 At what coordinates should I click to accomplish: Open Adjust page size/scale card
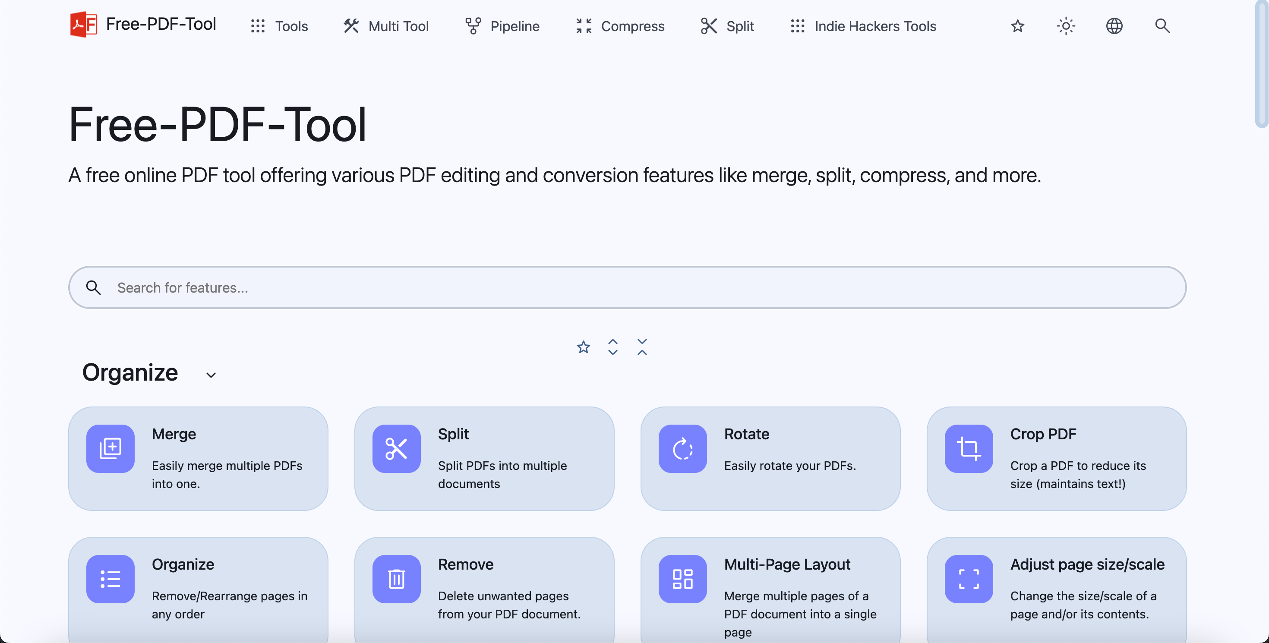[x=1057, y=590]
